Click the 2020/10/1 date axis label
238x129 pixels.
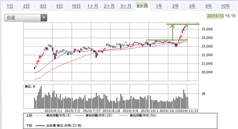point(150,111)
